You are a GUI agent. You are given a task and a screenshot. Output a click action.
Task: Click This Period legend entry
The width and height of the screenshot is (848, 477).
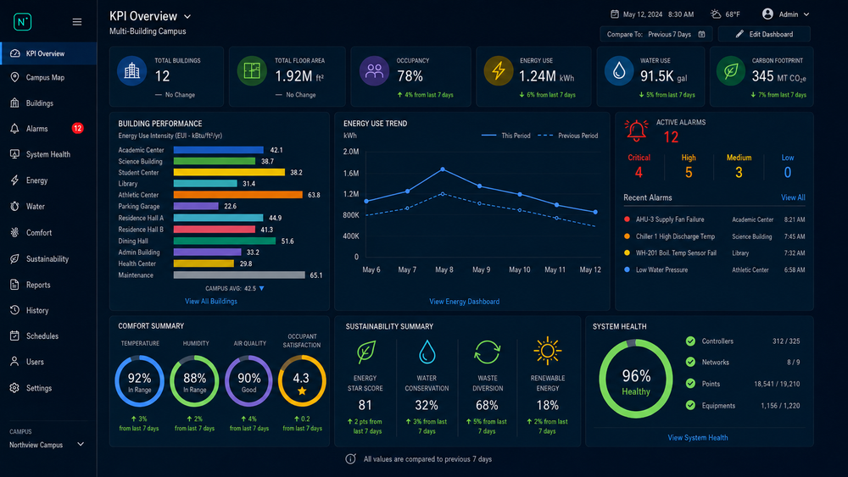(x=505, y=136)
